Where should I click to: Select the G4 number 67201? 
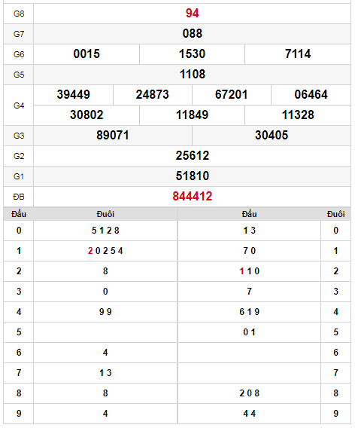click(232, 95)
